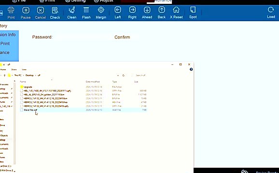
Task: Sort files by Date modified column
Action: [93, 82]
